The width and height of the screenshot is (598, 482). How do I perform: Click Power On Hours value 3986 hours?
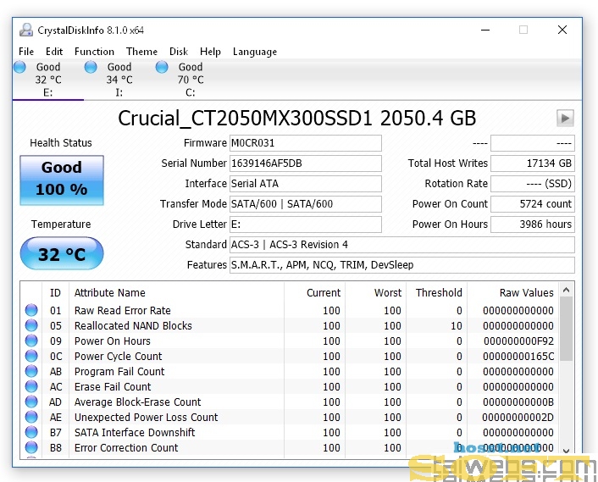pyautogui.click(x=533, y=224)
